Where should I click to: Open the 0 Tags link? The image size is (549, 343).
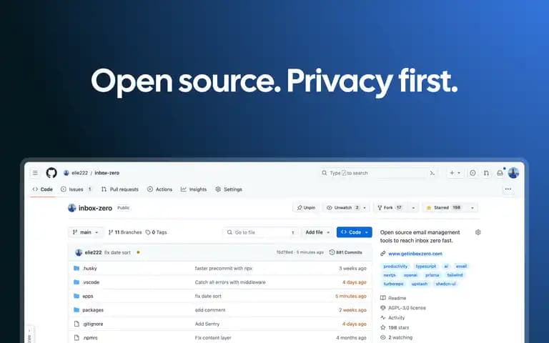[157, 232]
